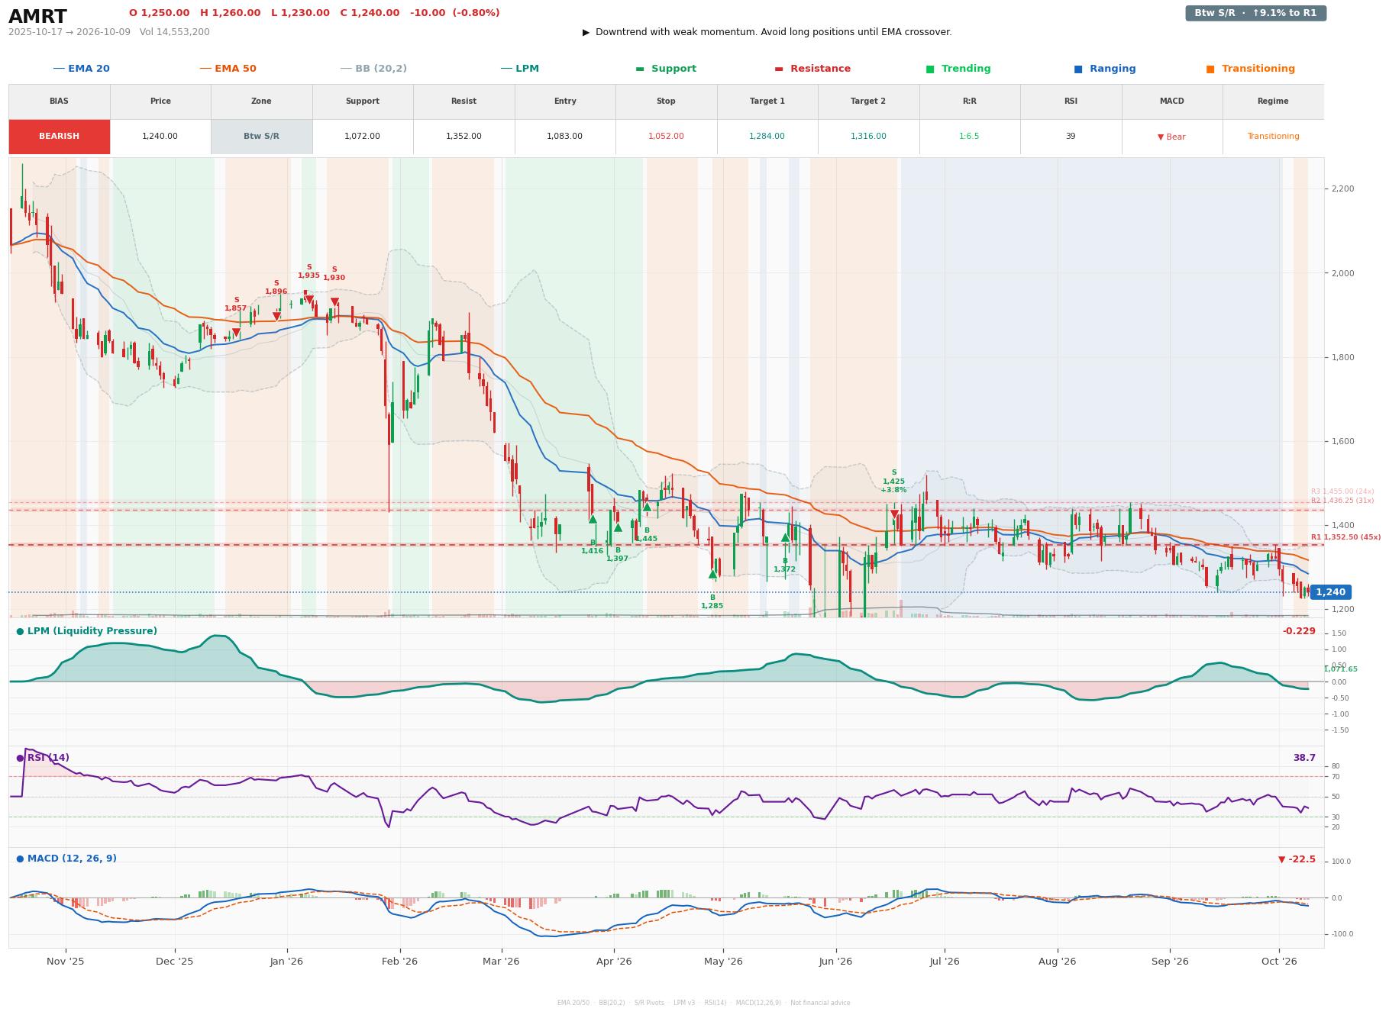
Task: Click the R1 1,352.50 (45x) resistance label
Action: pyautogui.click(x=1345, y=537)
